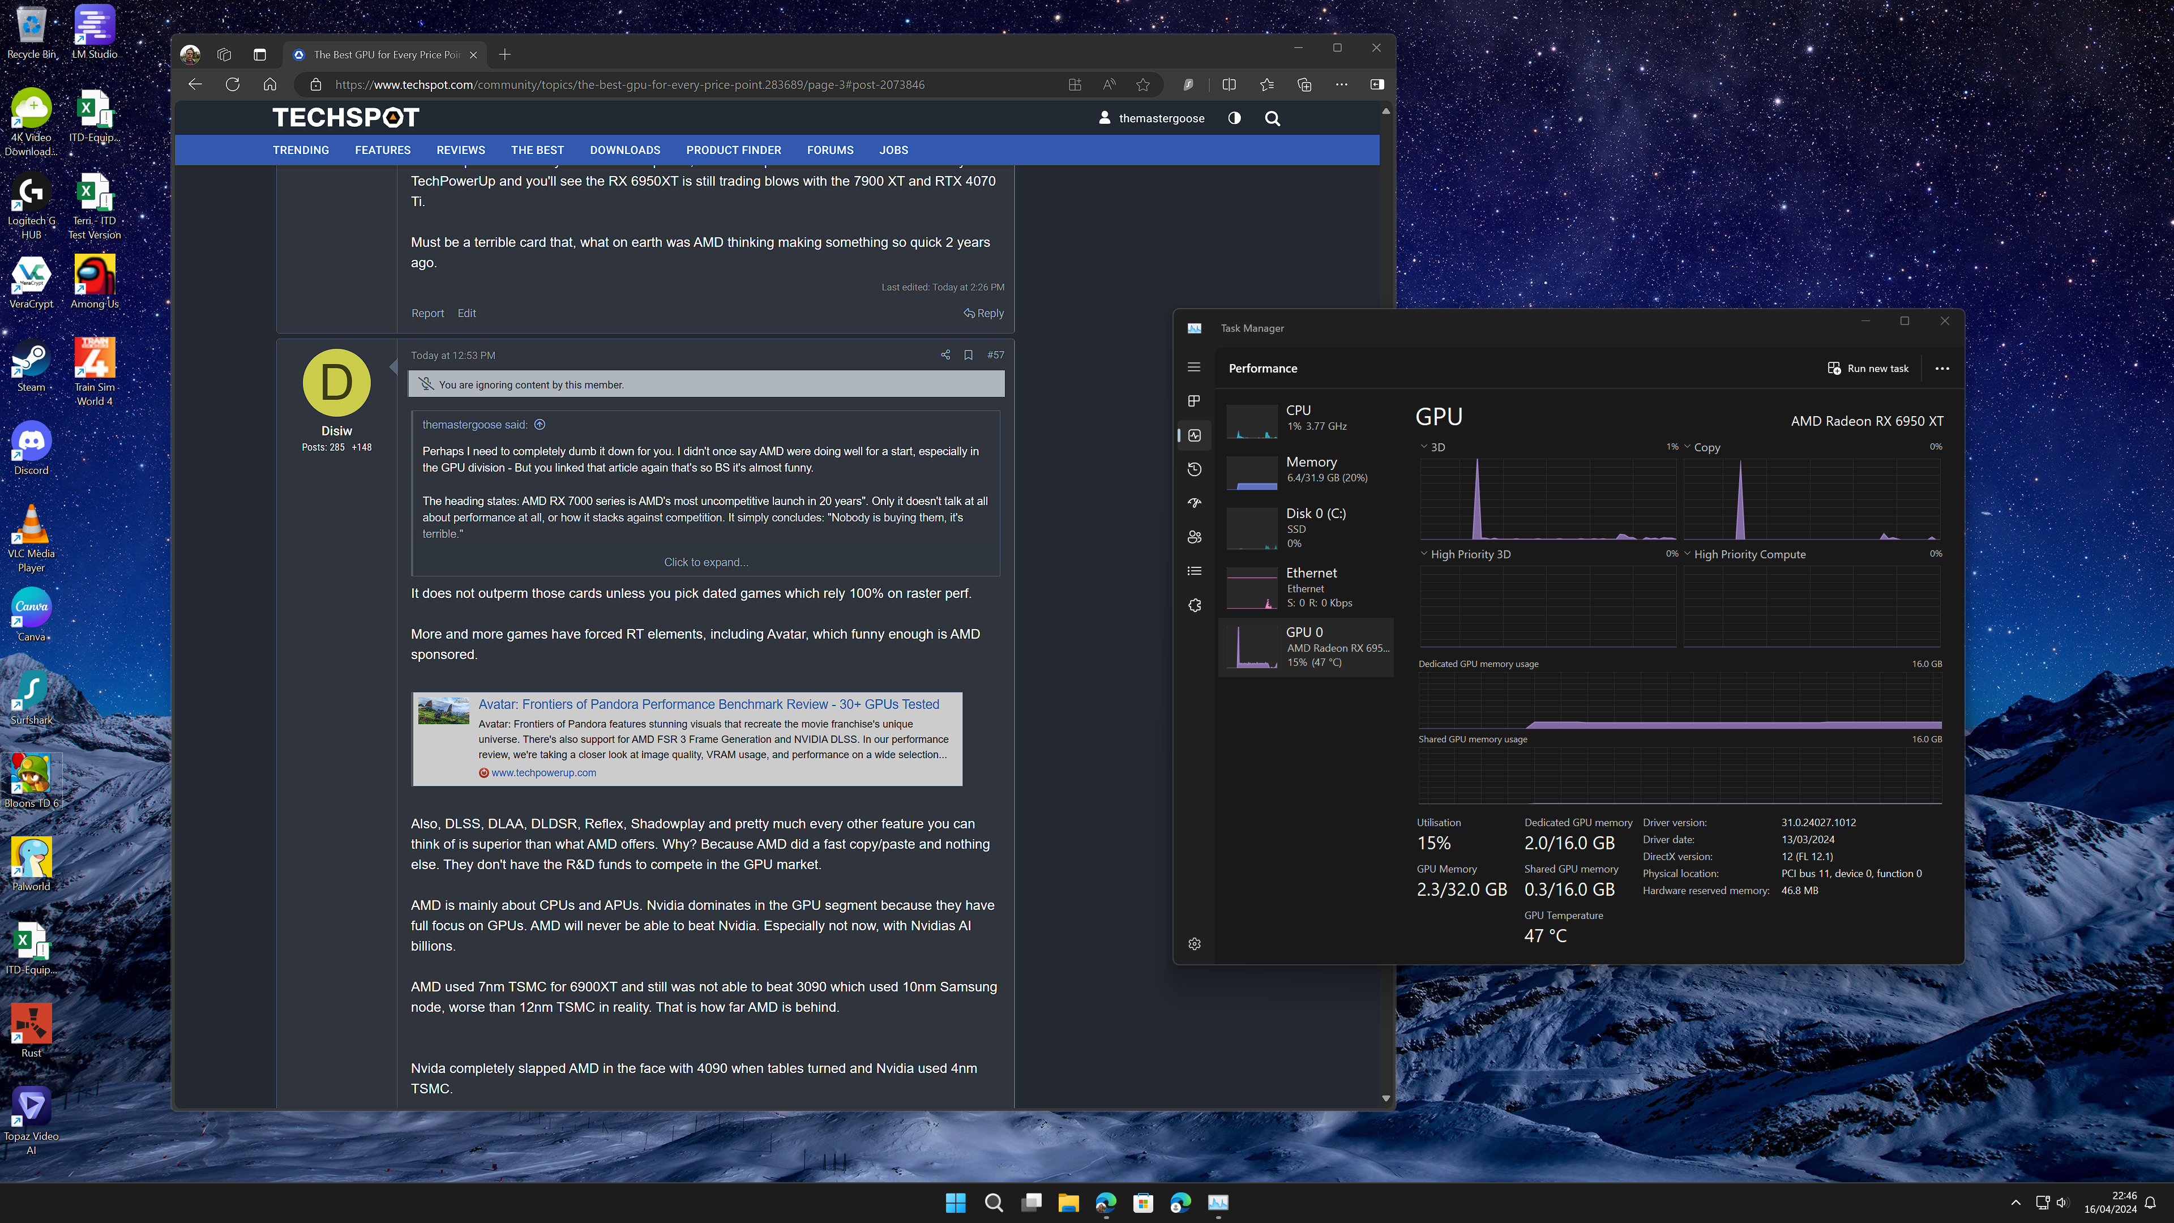Open TechSpot site search magnifier
Image resolution: width=2174 pixels, height=1223 pixels.
click(x=1272, y=118)
